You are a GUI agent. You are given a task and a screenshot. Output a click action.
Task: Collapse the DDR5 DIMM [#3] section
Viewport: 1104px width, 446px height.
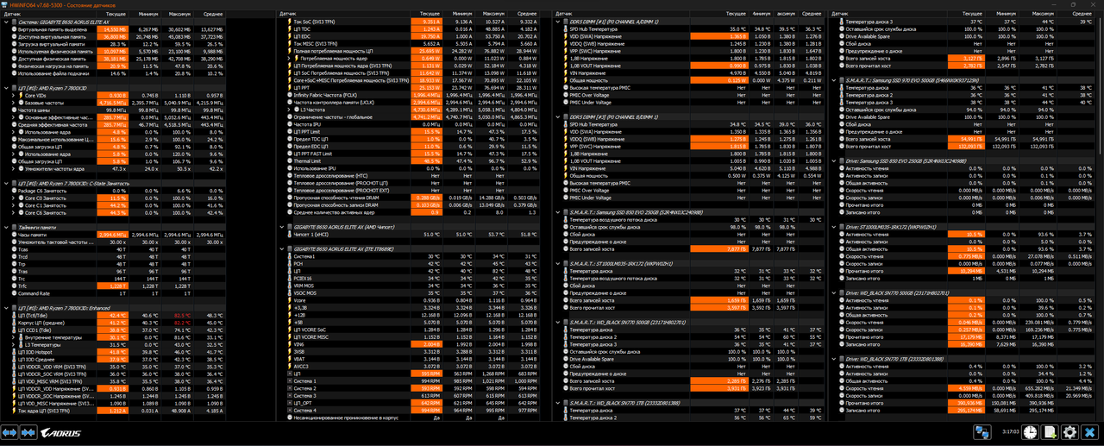click(556, 116)
